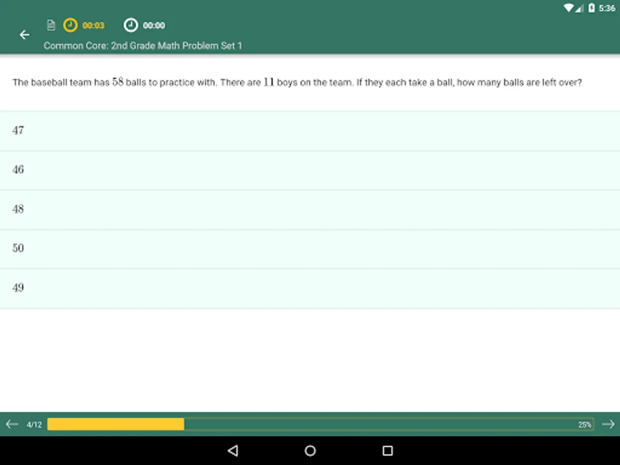Select answer option 46
The image size is (620, 465).
tap(310, 170)
